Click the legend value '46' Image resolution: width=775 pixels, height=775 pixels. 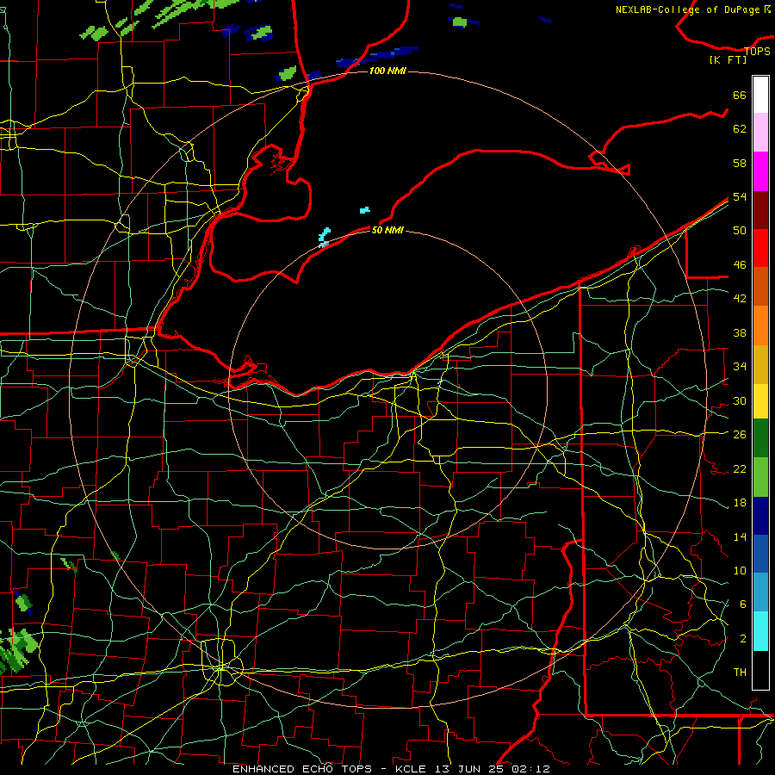coord(740,264)
